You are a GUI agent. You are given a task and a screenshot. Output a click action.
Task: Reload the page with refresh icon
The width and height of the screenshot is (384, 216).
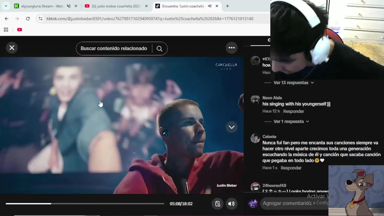(28, 19)
